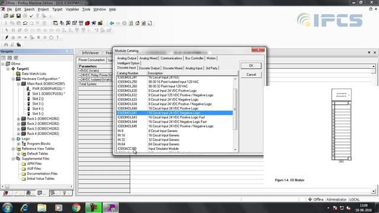This screenshot has width=379, height=213.
Task: Open the Communications tab in Module Catalog
Action: click(171, 58)
